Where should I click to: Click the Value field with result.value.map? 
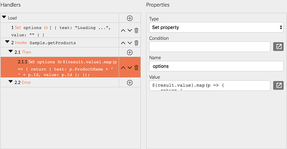pos(210,86)
